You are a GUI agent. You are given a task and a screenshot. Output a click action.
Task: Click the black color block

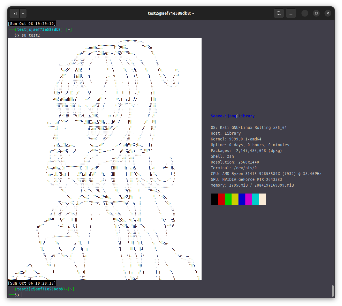click(214, 199)
